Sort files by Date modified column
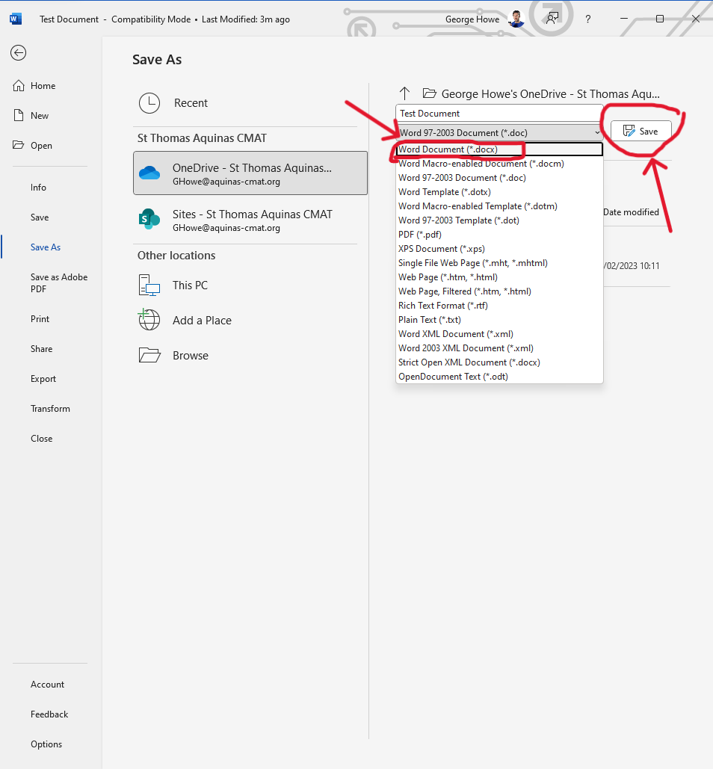The width and height of the screenshot is (713, 769). click(631, 212)
